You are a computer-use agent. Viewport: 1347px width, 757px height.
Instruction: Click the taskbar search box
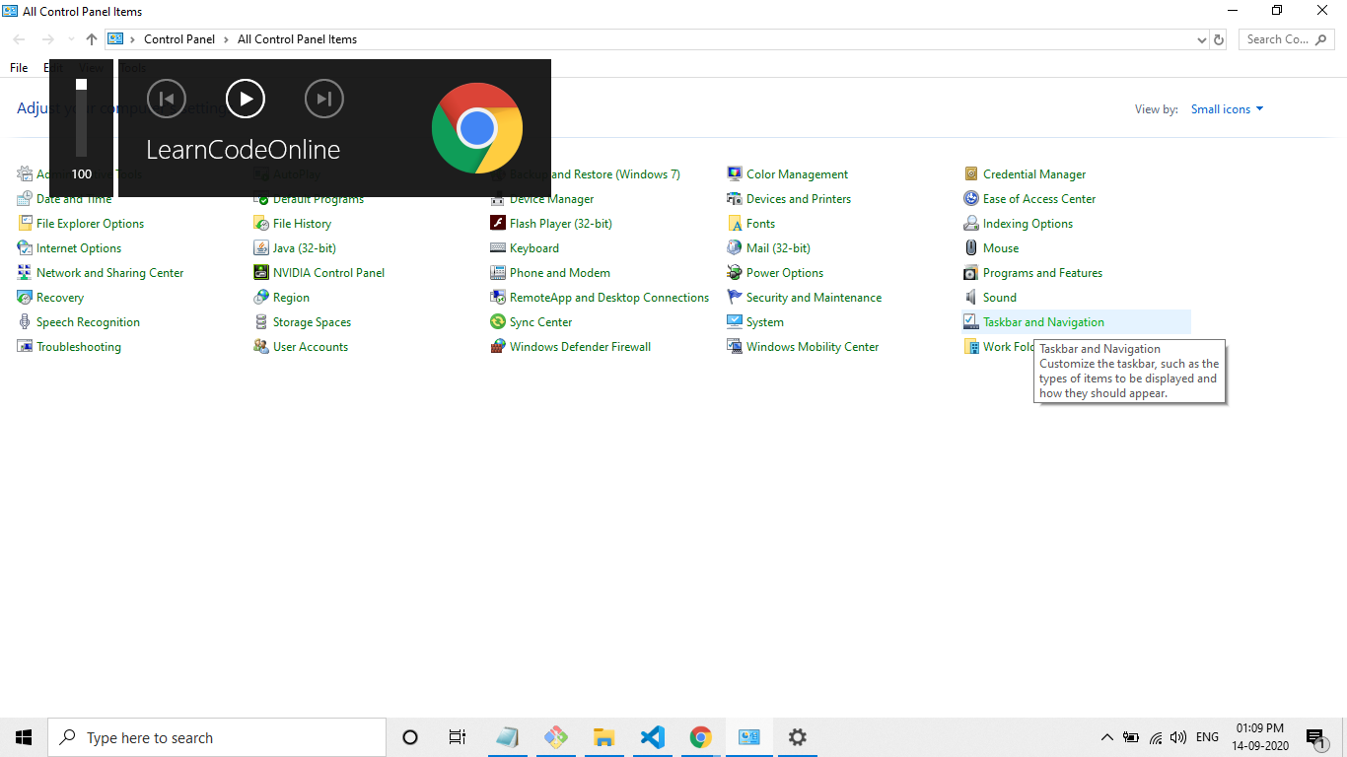(217, 737)
